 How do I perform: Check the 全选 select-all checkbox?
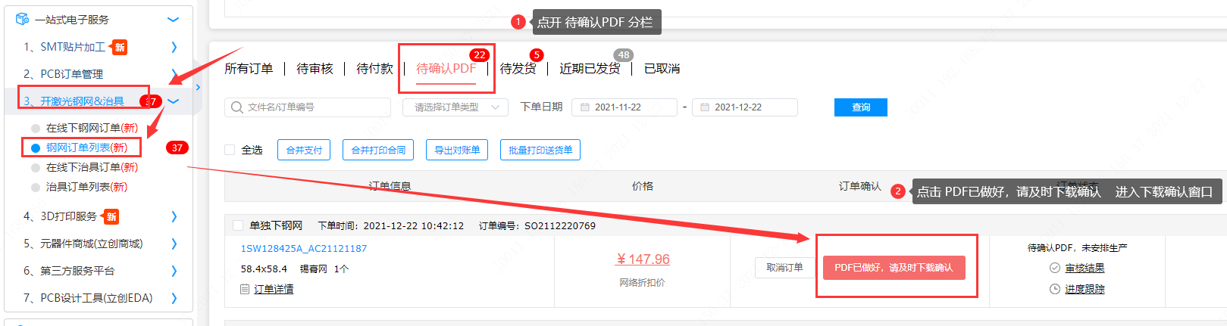coord(230,150)
